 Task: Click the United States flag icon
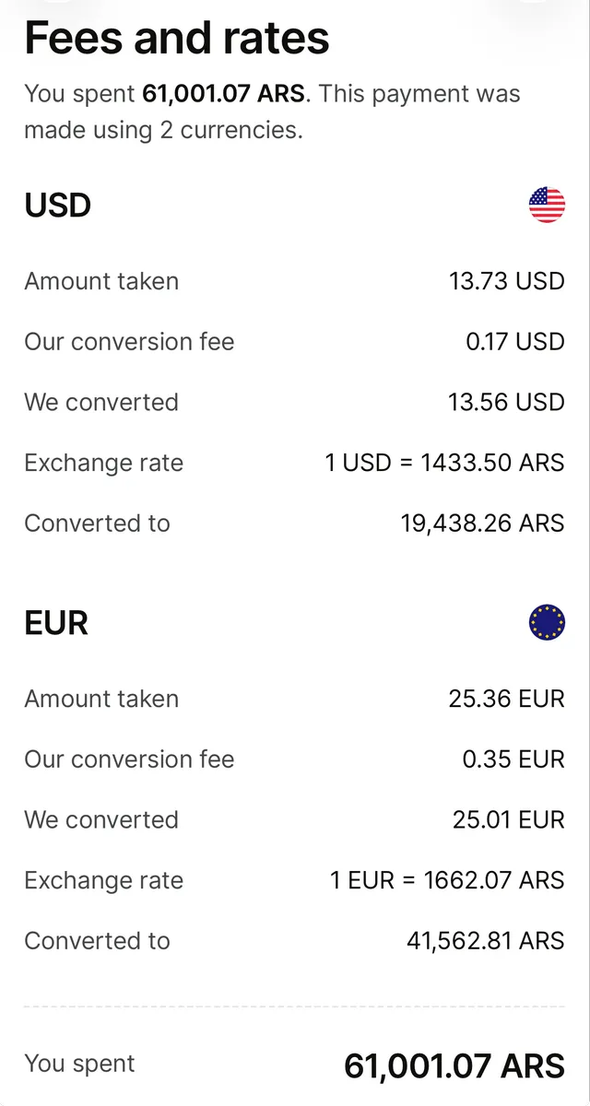547,205
